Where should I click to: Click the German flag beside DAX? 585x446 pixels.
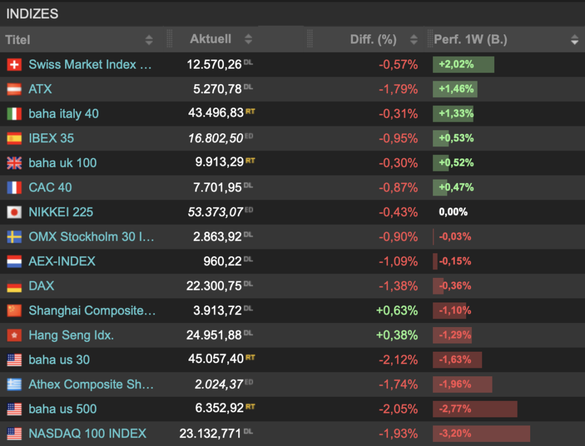click(x=14, y=286)
